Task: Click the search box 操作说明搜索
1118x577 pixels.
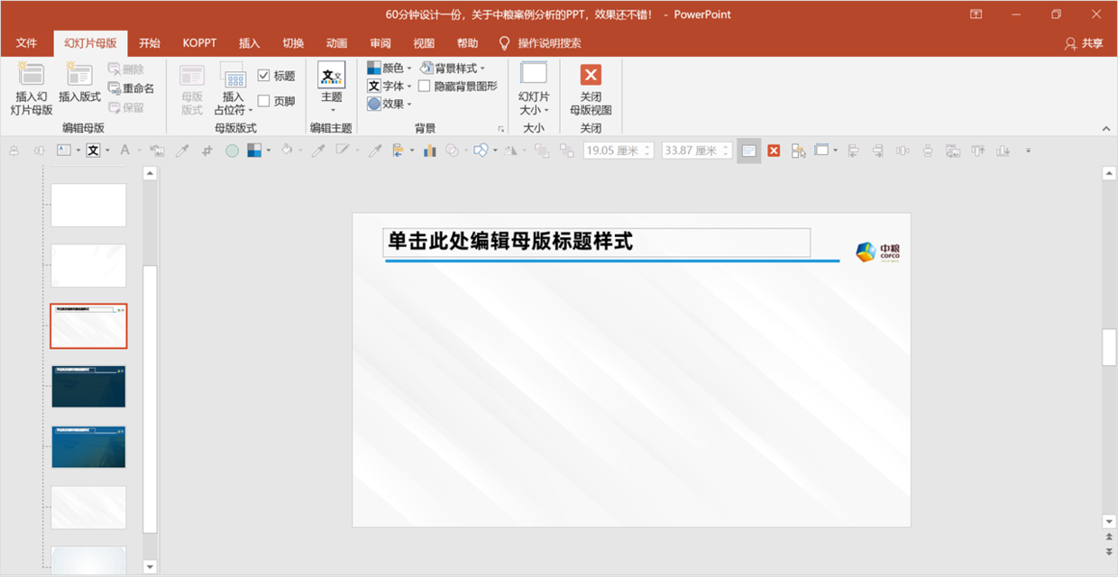Action: [549, 43]
